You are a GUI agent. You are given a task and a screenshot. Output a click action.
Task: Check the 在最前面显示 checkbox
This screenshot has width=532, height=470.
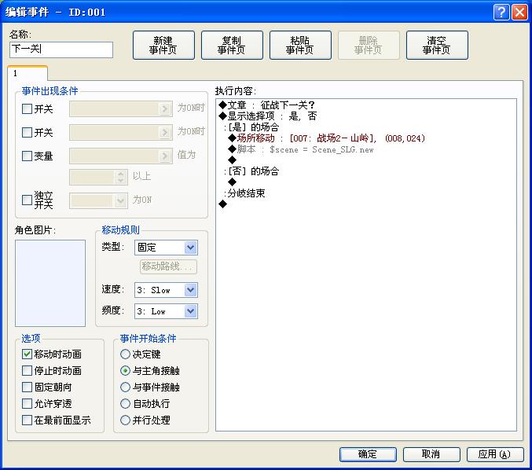tap(27, 420)
